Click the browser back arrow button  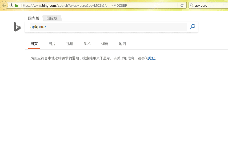pos(4,6)
